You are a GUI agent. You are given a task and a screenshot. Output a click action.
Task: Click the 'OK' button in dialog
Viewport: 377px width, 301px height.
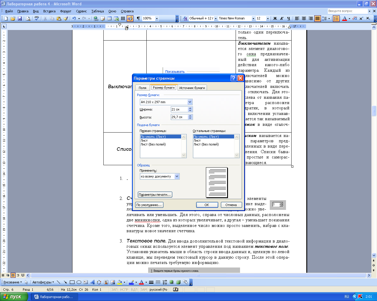tap(207, 205)
